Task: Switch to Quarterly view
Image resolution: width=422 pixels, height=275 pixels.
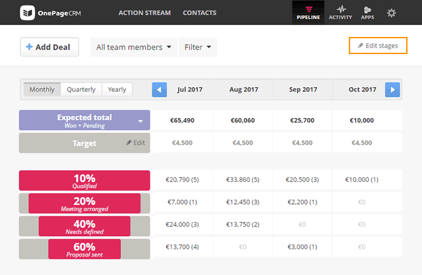Action: tap(81, 89)
